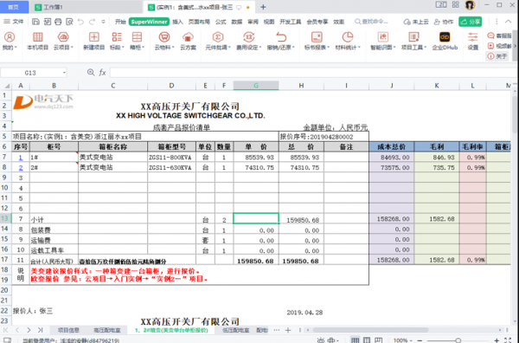
Task: Switch to normal view icon
Action: click(356, 340)
